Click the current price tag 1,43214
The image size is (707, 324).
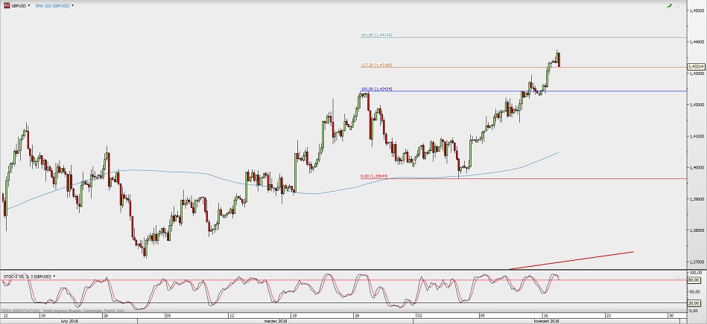click(697, 67)
